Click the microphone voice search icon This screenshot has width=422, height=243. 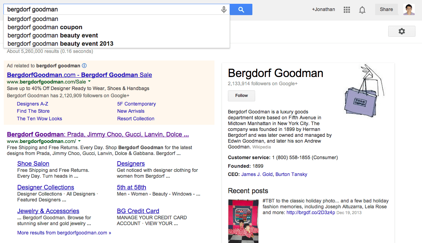[x=224, y=10]
